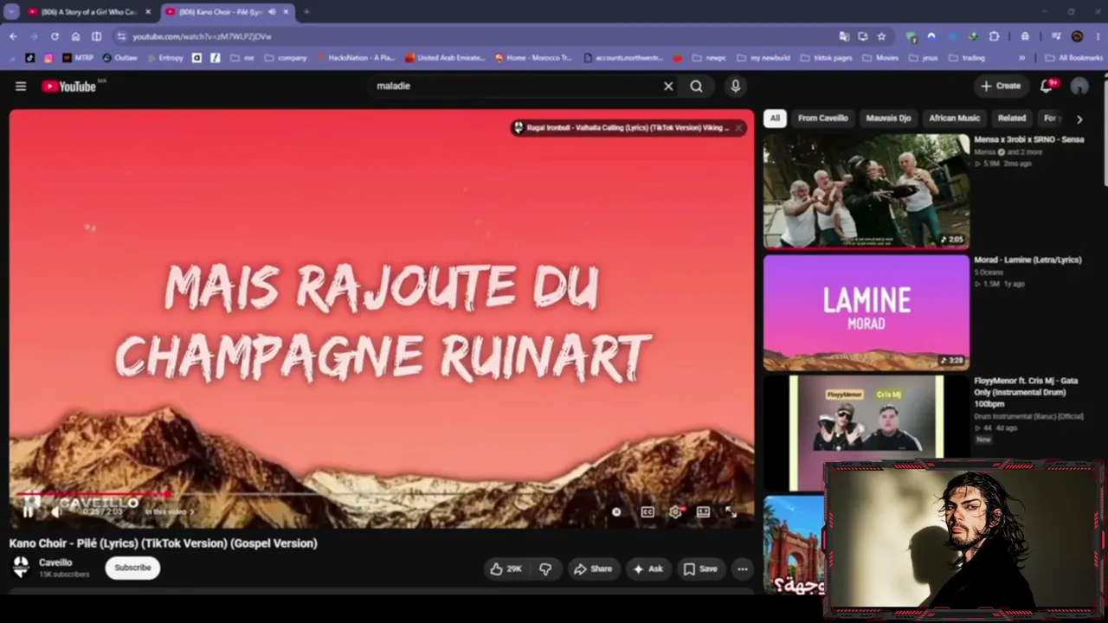
Task: Open the tab search dropdown
Action: (x=12, y=12)
